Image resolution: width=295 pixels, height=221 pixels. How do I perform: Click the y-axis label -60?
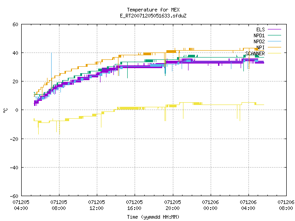click(14, 196)
